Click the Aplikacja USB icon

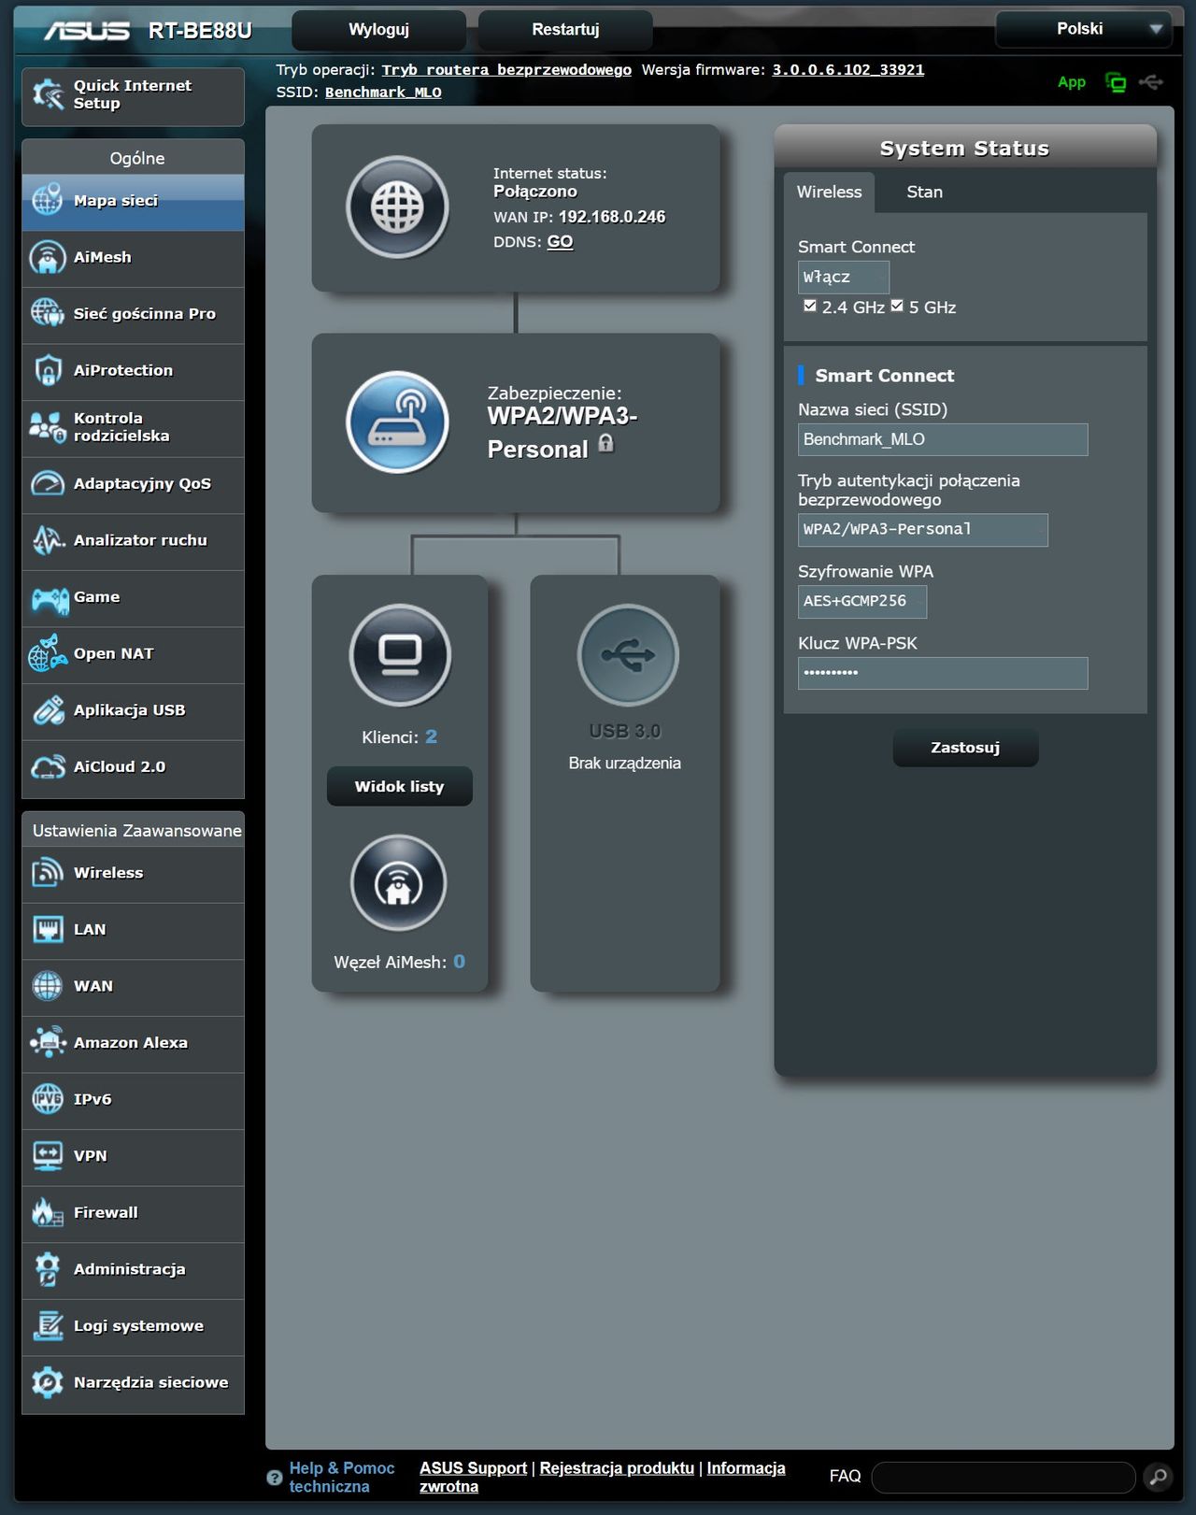[48, 710]
